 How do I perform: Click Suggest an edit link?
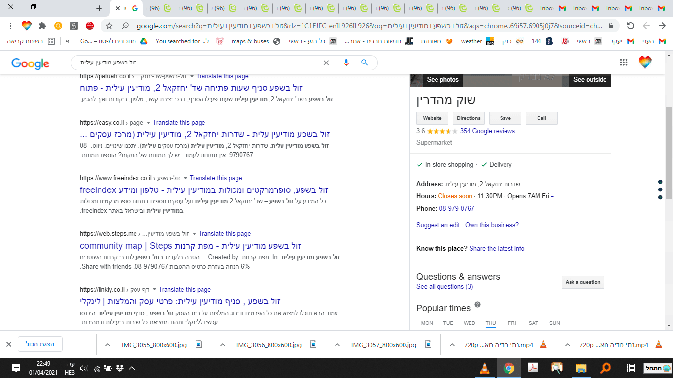pos(438,225)
